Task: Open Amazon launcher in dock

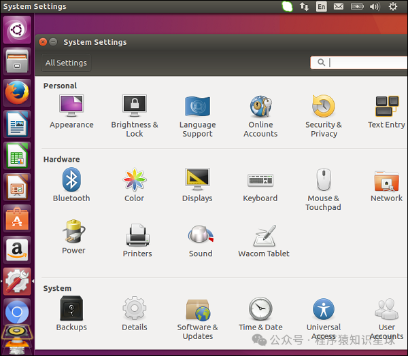Action: click(17, 250)
